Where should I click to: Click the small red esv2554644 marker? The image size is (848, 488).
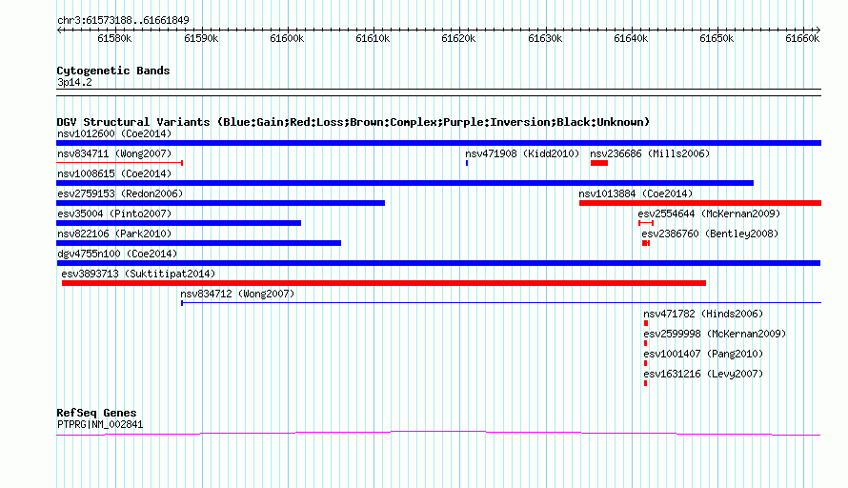click(646, 223)
